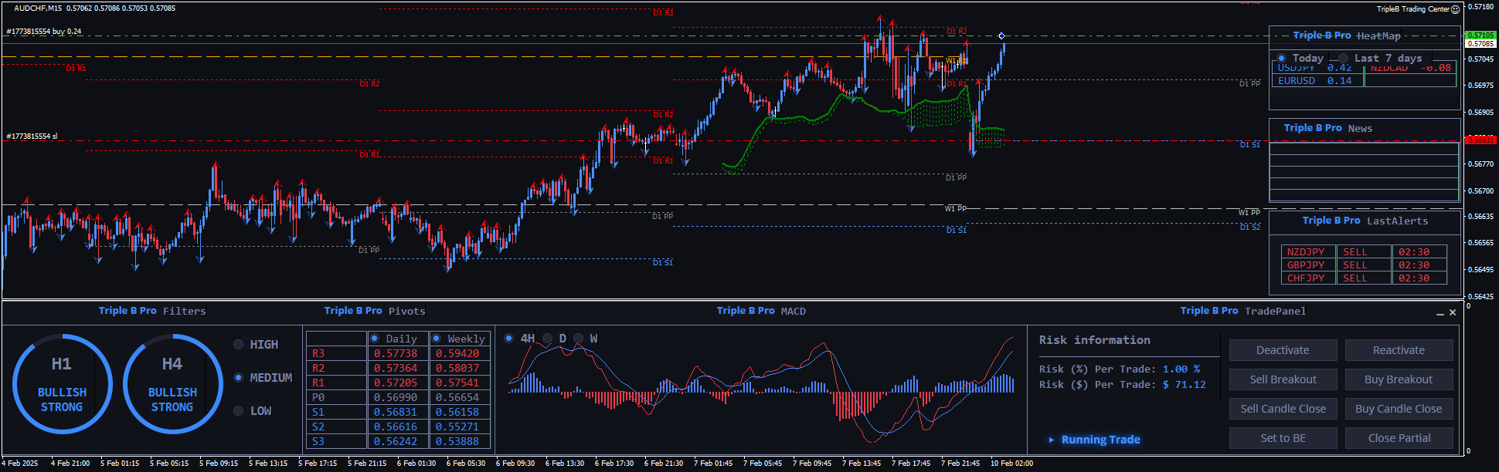Switch MACD to the D timeframe
The image size is (1499, 472).
coord(548,339)
